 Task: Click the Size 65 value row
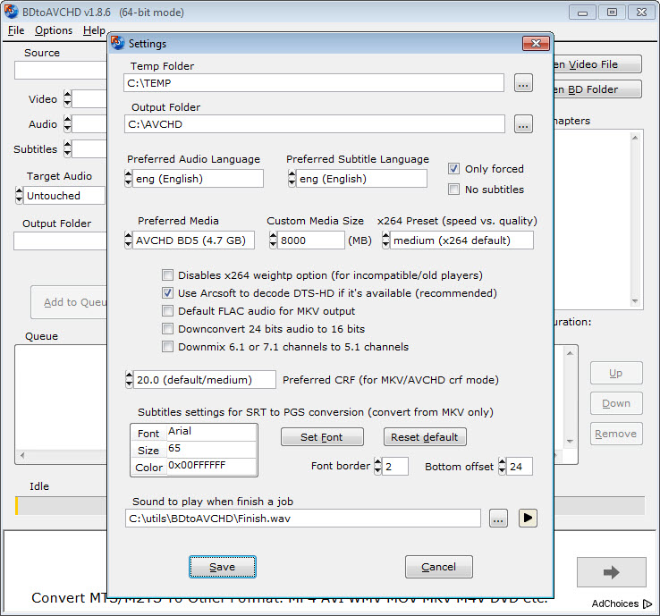pyautogui.click(x=211, y=449)
